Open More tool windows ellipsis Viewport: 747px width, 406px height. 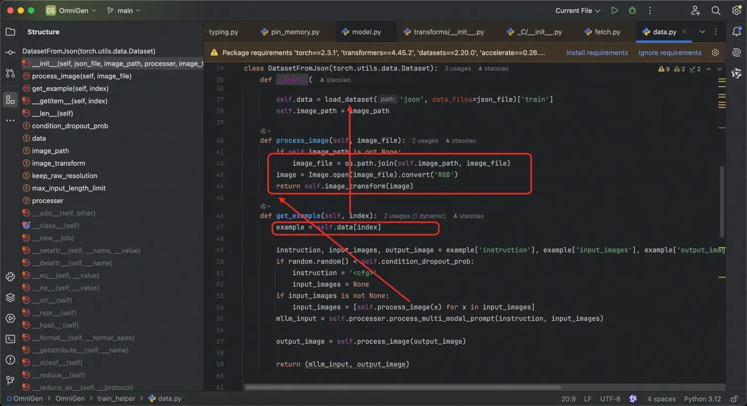point(10,121)
